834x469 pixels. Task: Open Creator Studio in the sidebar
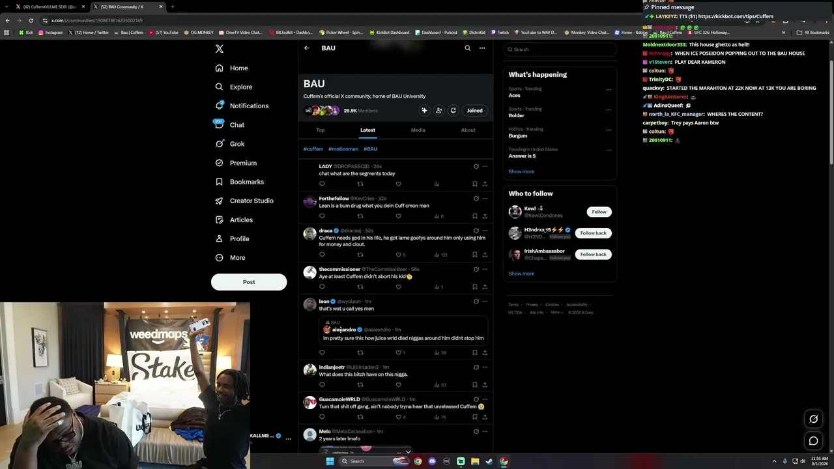[244, 201]
